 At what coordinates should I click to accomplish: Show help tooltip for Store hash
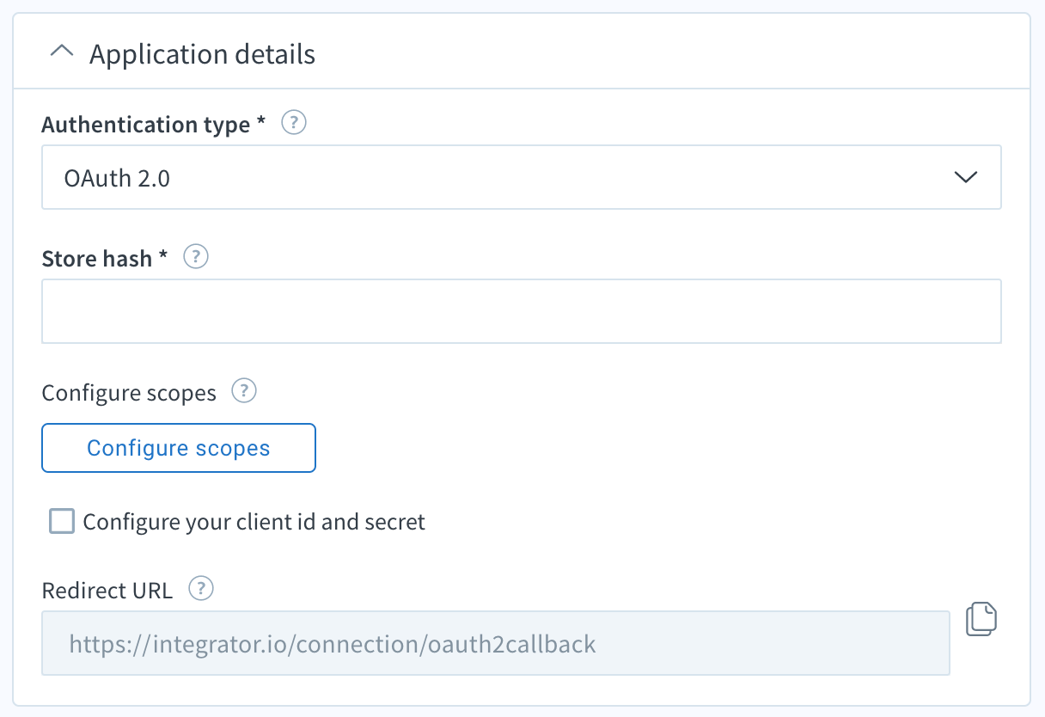click(196, 257)
